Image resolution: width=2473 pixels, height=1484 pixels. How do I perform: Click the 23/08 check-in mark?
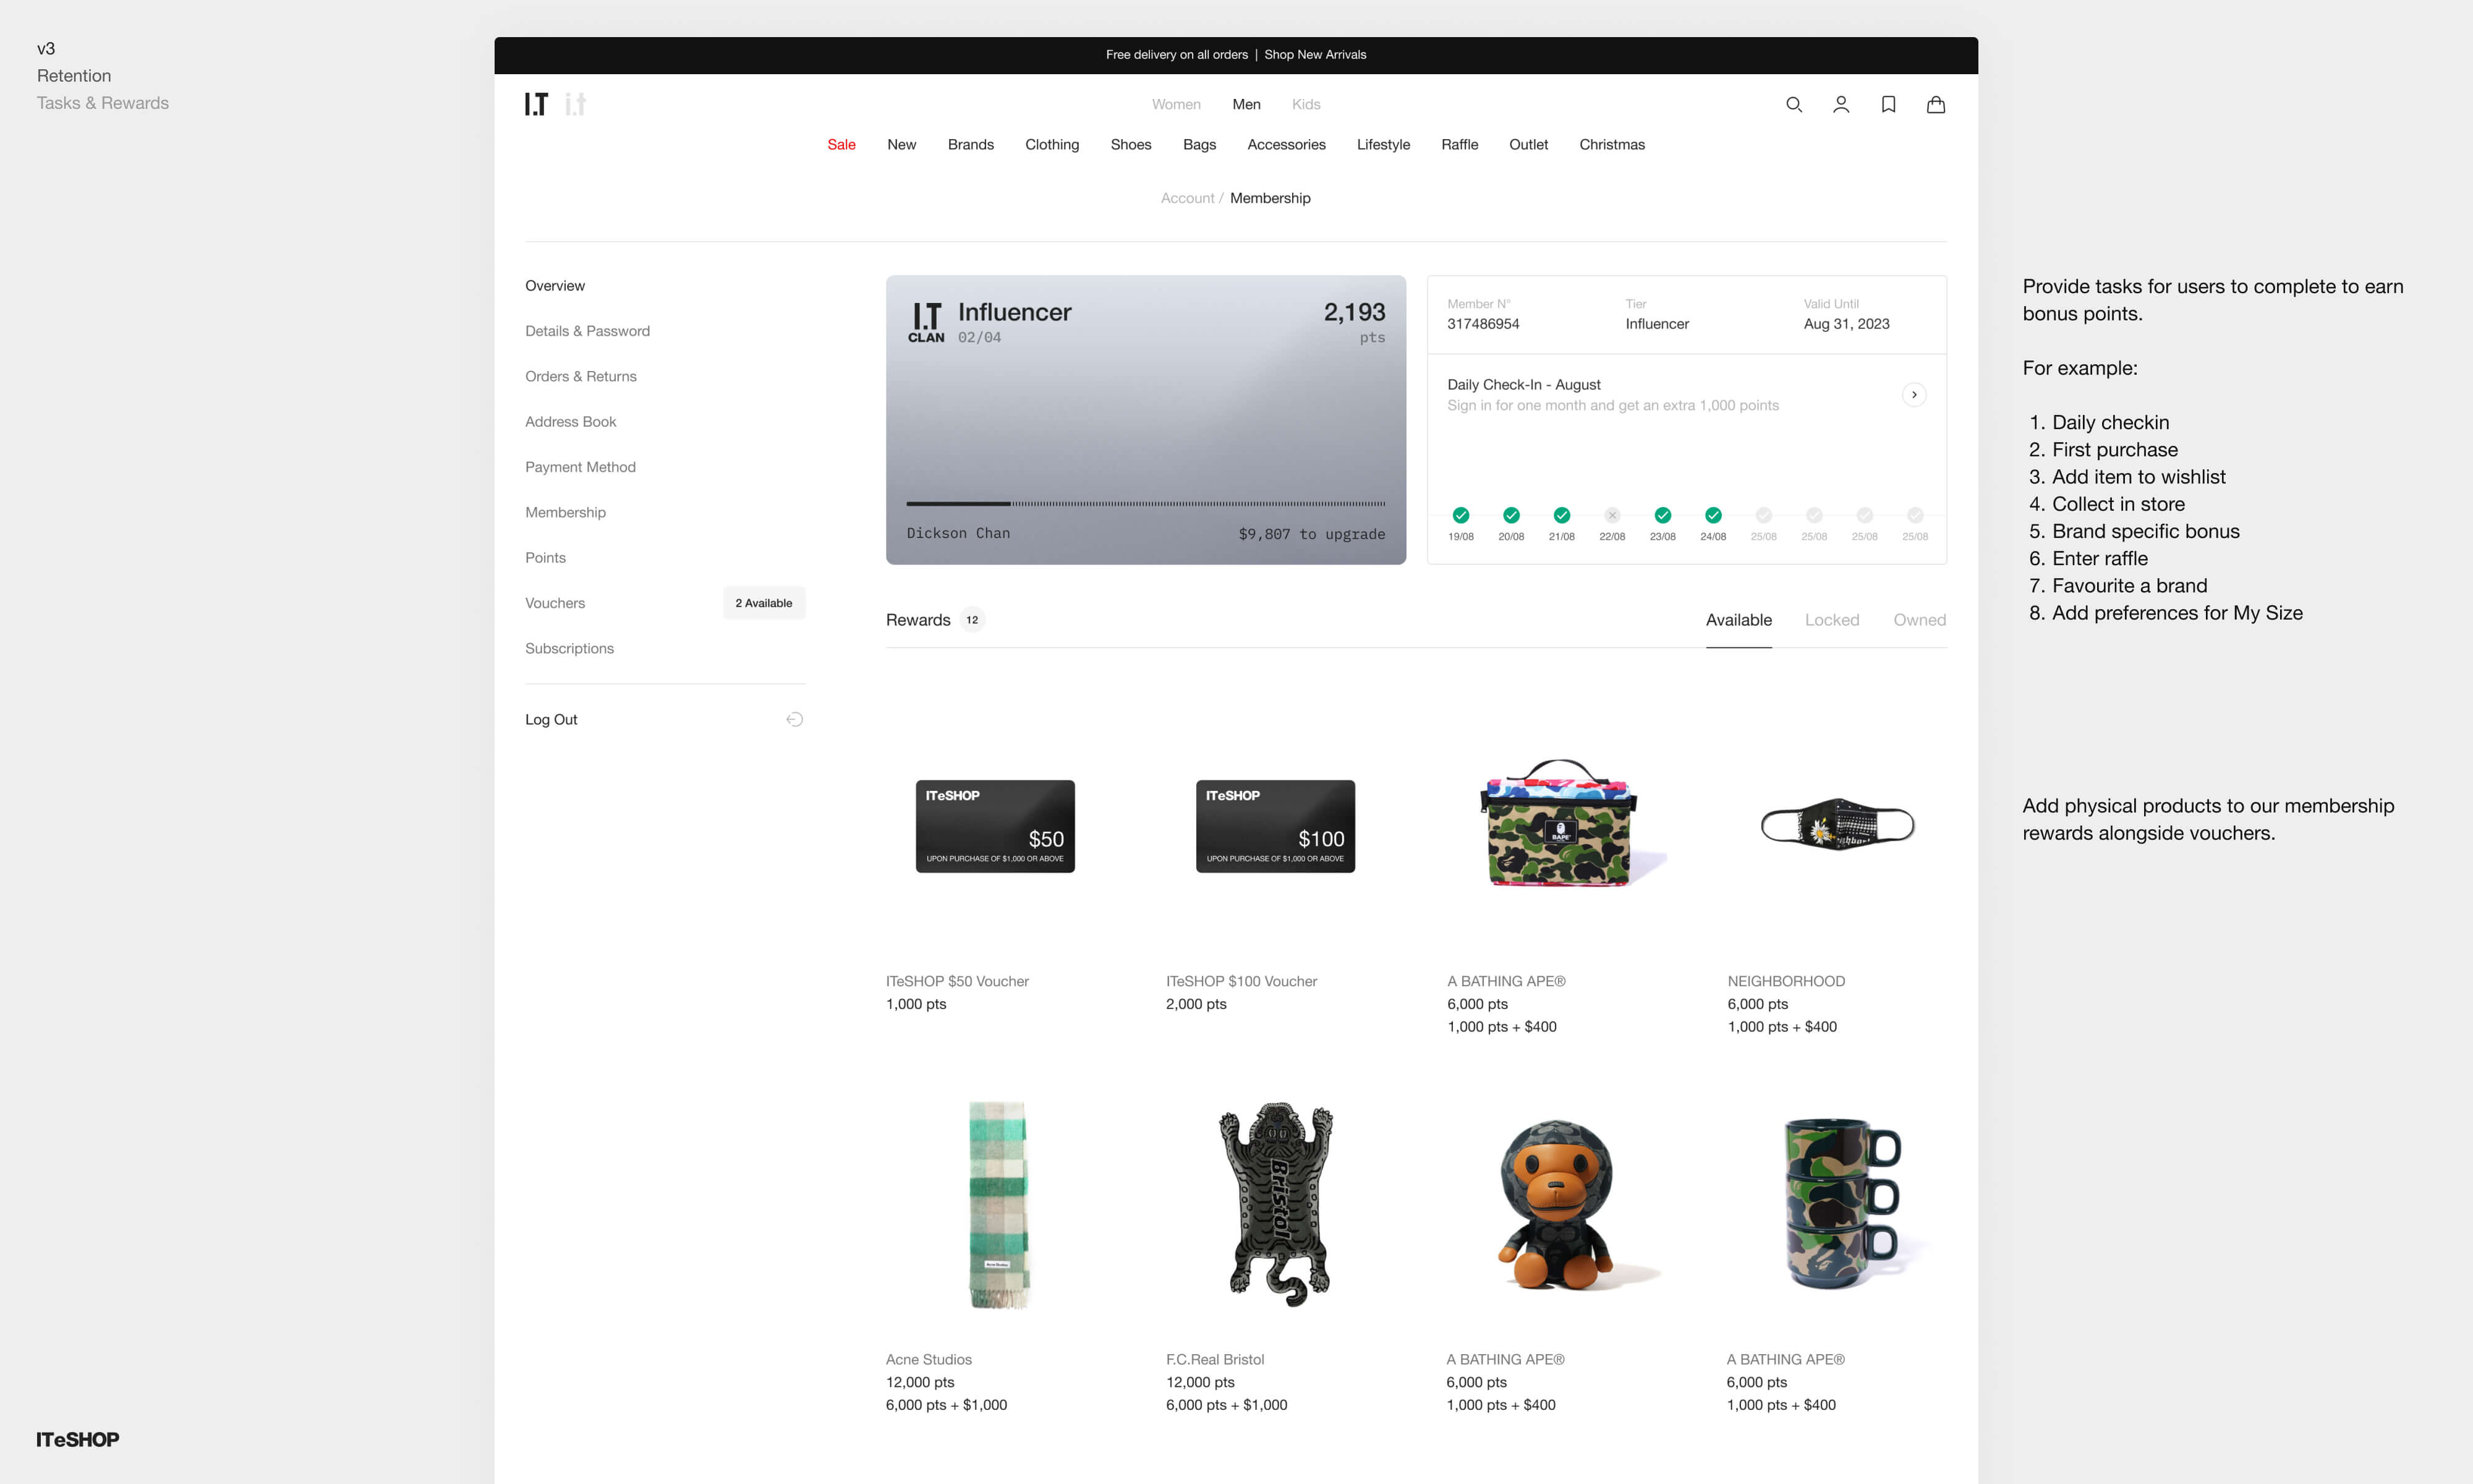point(1662,515)
